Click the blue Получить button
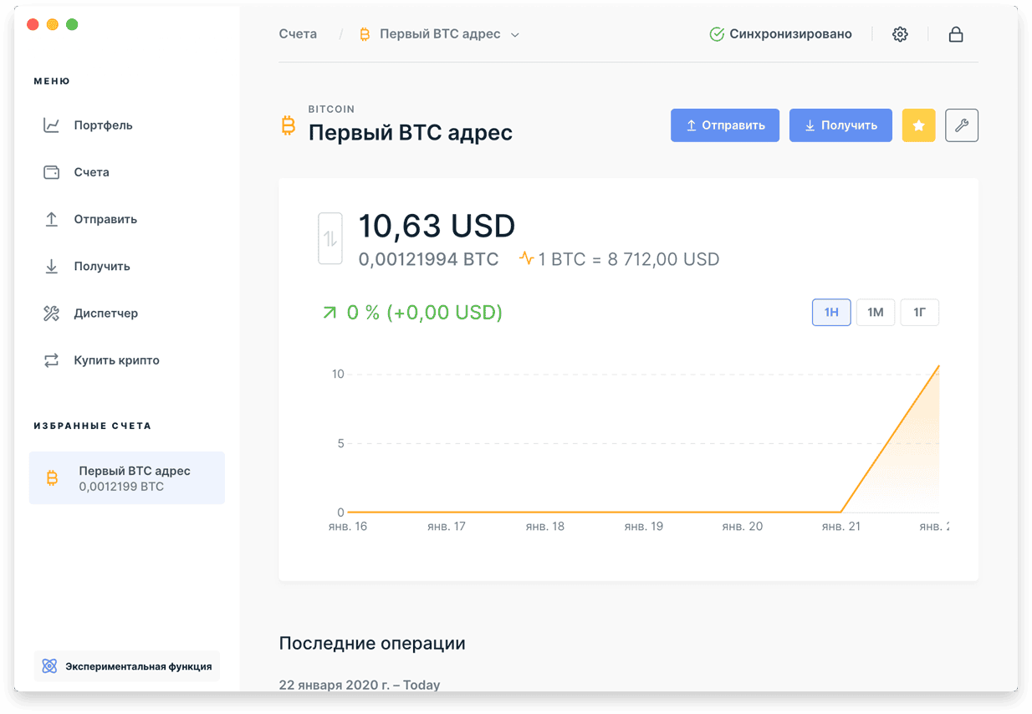 click(840, 125)
